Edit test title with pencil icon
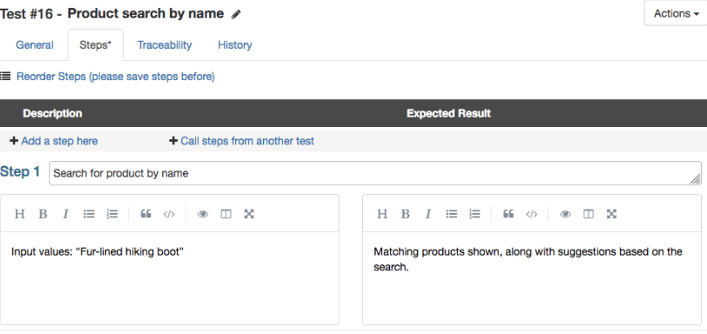 [x=236, y=15]
